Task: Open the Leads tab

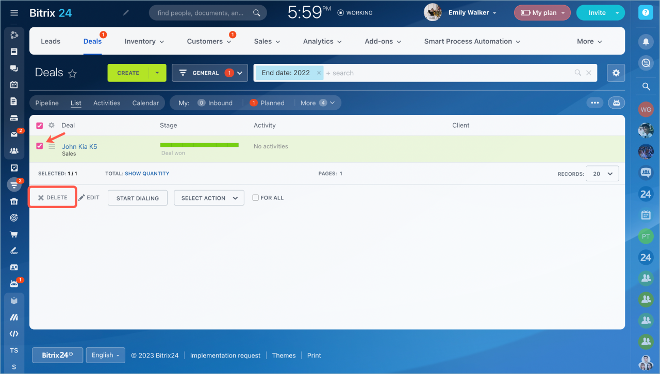Action: click(51, 41)
